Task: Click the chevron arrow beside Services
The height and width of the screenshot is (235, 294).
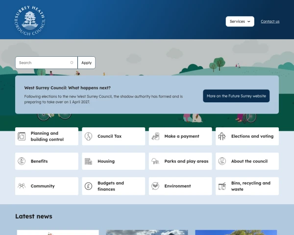Action: pos(249,22)
